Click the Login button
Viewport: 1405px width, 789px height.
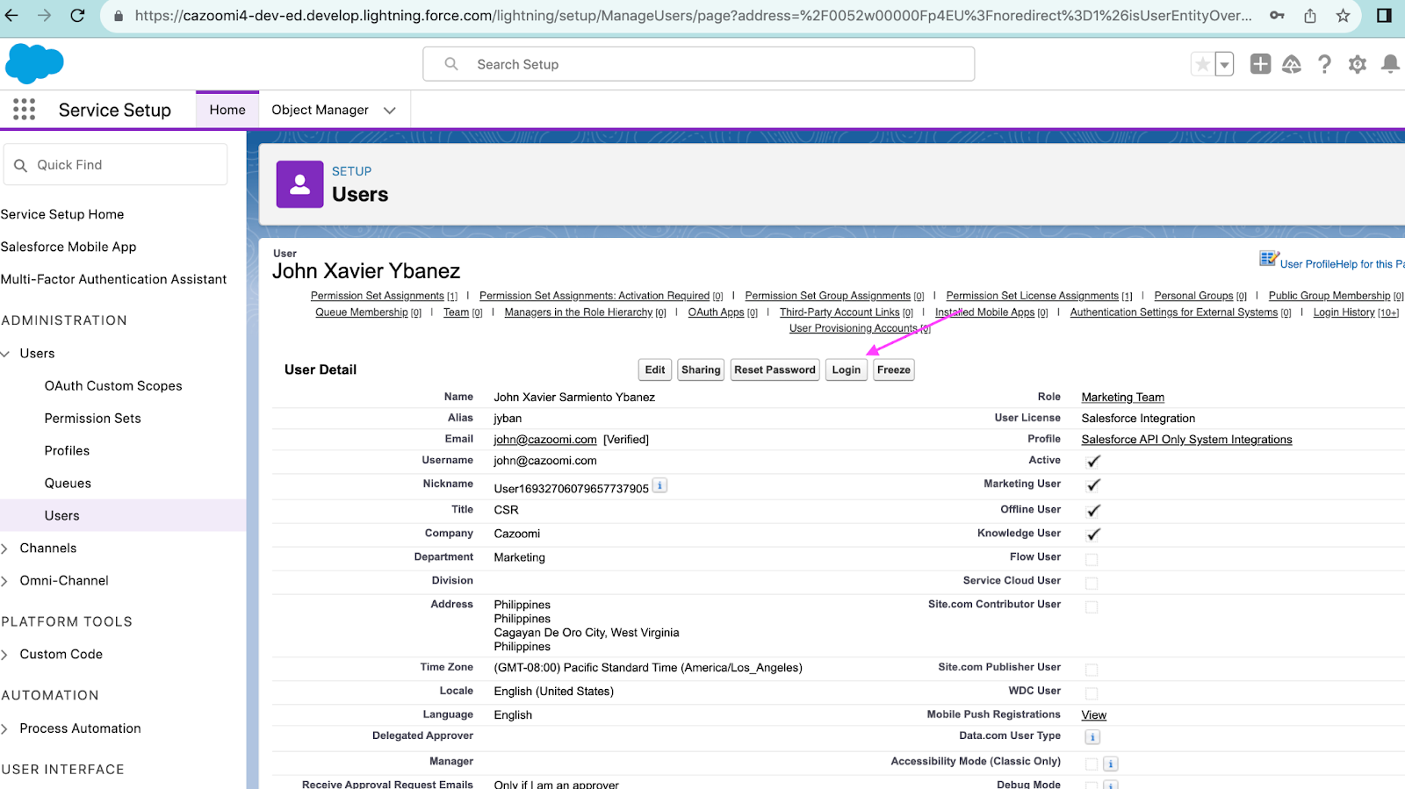coord(847,369)
